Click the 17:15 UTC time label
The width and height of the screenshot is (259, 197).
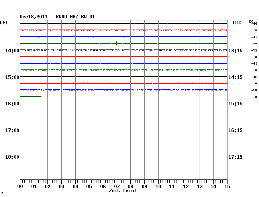click(235, 157)
